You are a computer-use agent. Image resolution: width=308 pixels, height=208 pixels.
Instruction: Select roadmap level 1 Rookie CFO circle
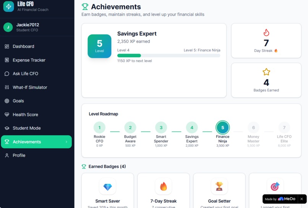coord(99,128)
